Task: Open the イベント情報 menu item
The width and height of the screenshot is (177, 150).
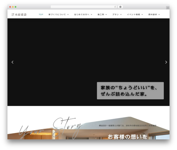Action: (133, 15)
